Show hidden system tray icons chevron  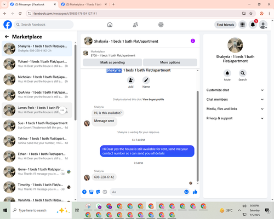click(239, 210)
